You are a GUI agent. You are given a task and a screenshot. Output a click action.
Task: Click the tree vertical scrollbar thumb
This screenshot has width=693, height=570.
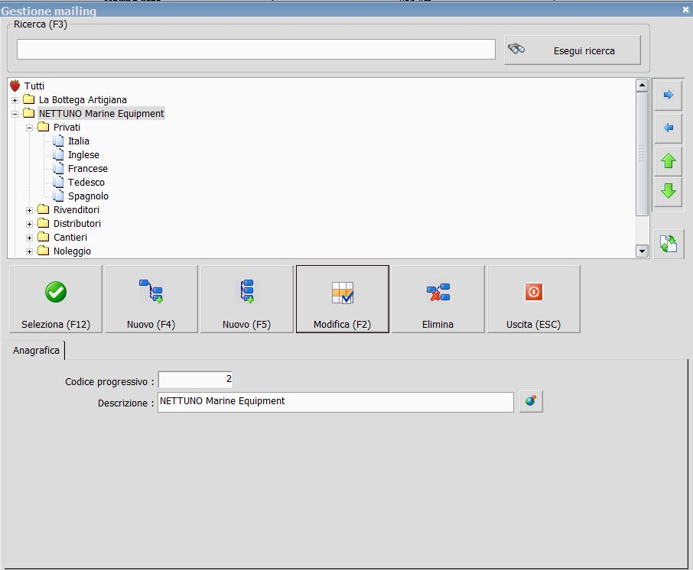(x=642, y=154)
